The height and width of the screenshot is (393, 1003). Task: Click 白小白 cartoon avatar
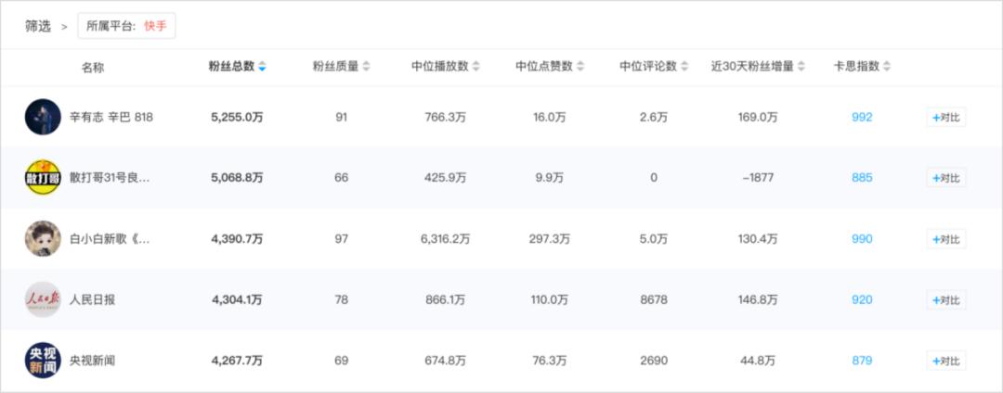coord(43,238)
